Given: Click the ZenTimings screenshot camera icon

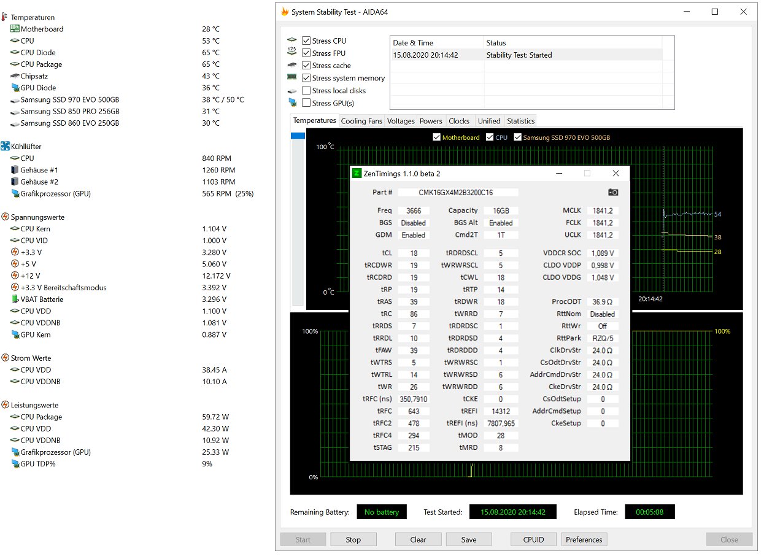Looking at the screenshot, I should (x=613, y=192).
